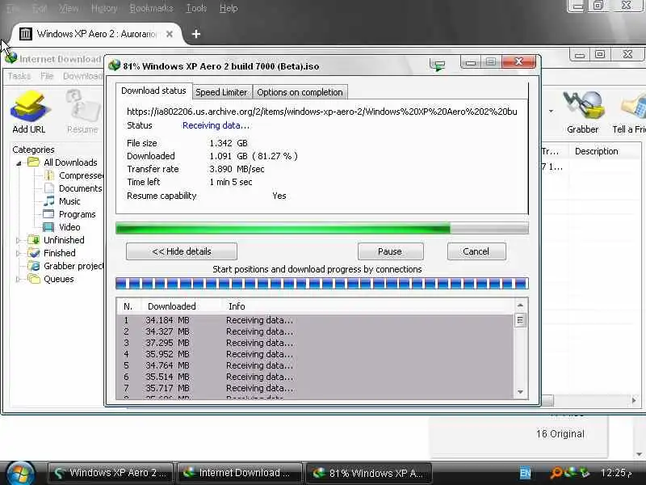Open the browser Help menu
This screenshot has width=646, height=485.
[229, 8]
